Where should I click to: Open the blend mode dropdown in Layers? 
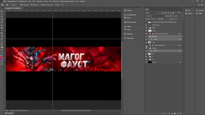click(x=155, y=16)
